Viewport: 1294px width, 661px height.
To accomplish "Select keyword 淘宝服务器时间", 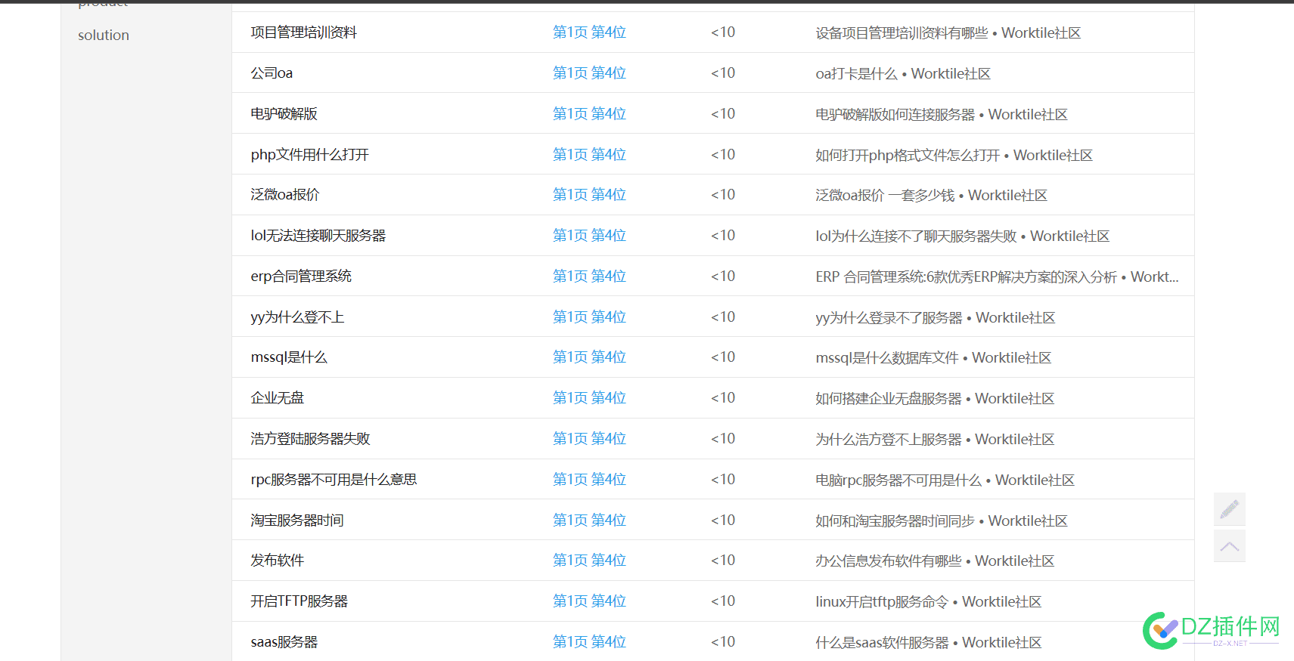I will coord(297,520).
